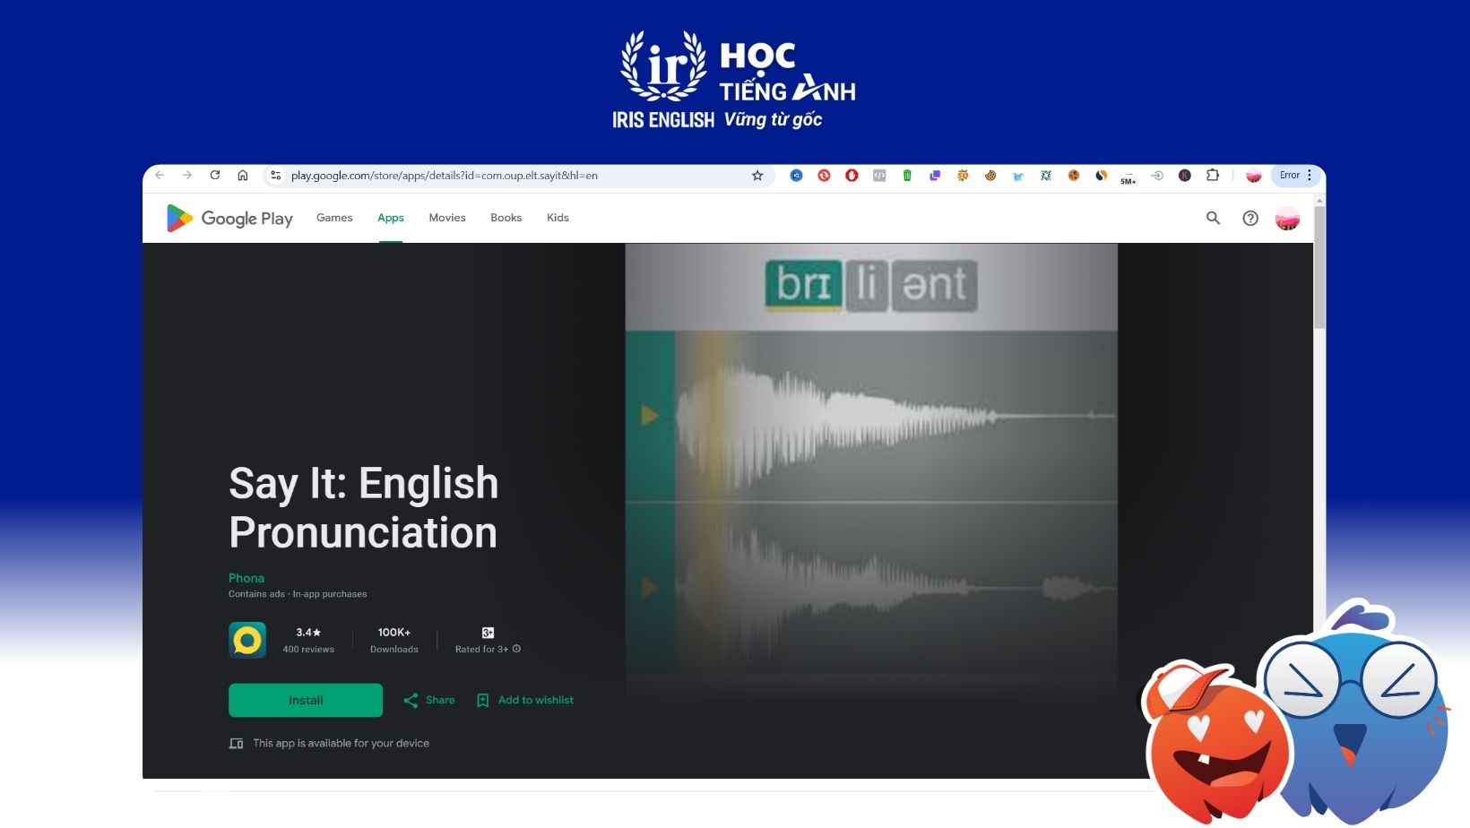Go to browser home page icon
The image size is (1470, 828).
coord(242,176)
